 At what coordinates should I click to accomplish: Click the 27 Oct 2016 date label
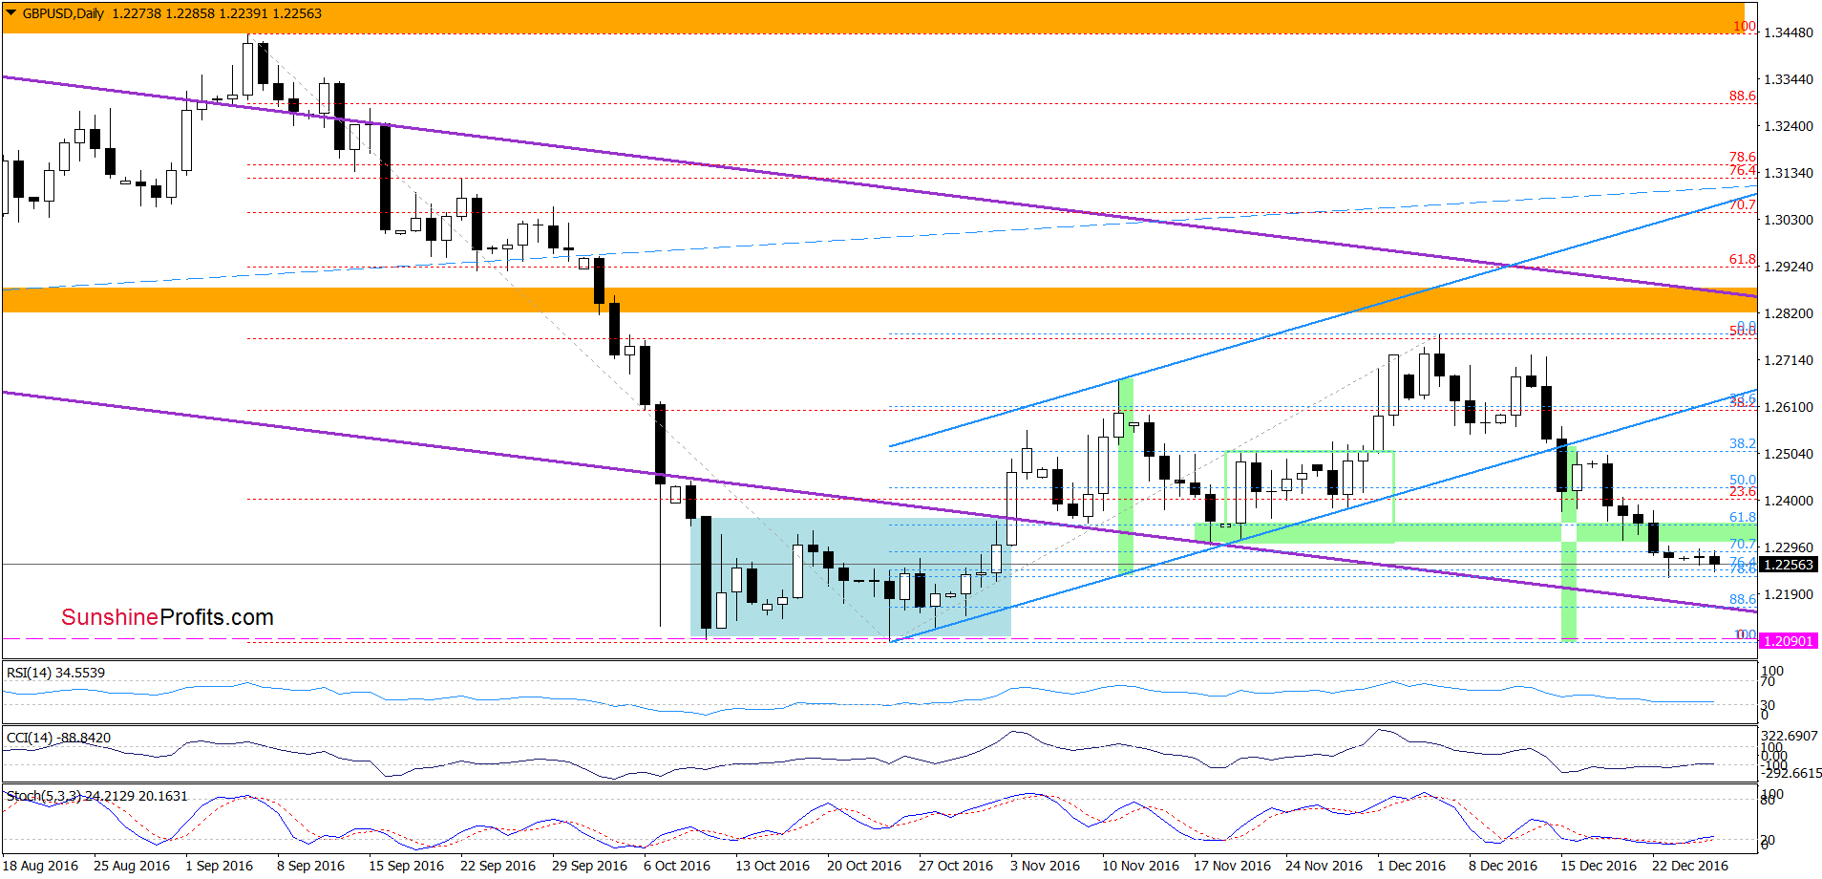[956, 866]
